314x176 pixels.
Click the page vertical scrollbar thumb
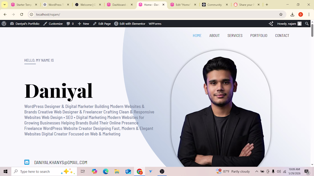[312, 30]
